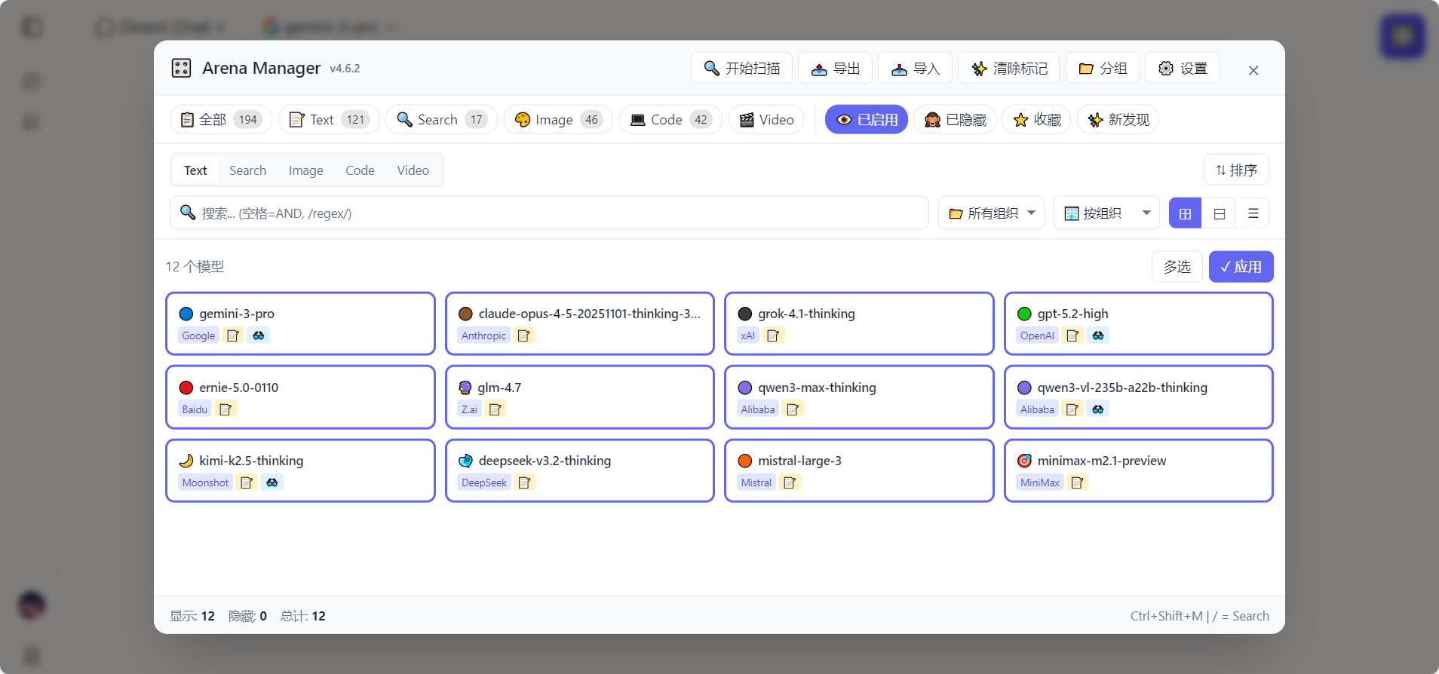Click the DeepSeek organization tag
This screenshot has width=1439, height=674.
coord(484,483)
